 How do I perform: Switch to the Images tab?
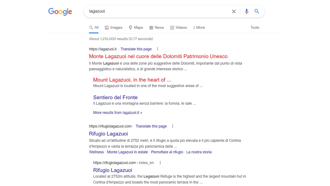(113, 28)
